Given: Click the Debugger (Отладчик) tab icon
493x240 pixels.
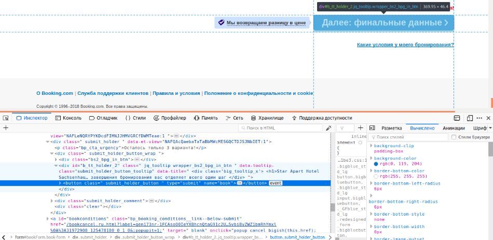Looking at the screenshot, I should click(92, 118).
